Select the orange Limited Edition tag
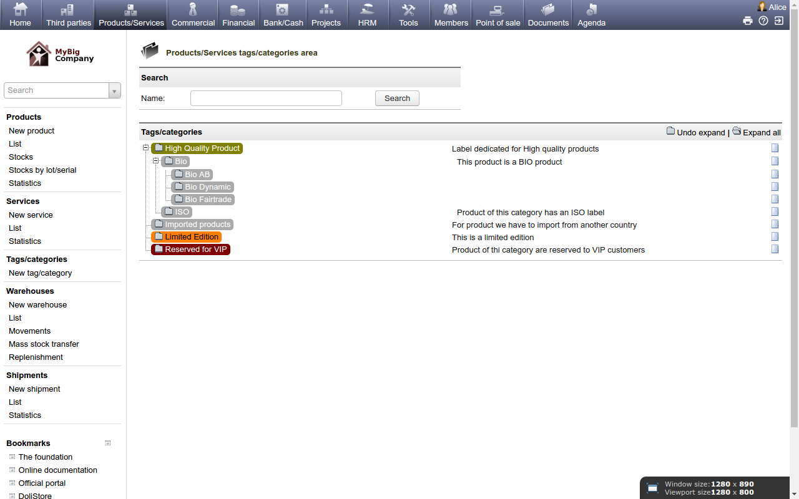This screenshot has width=799, height=499. tap(191, 237)
